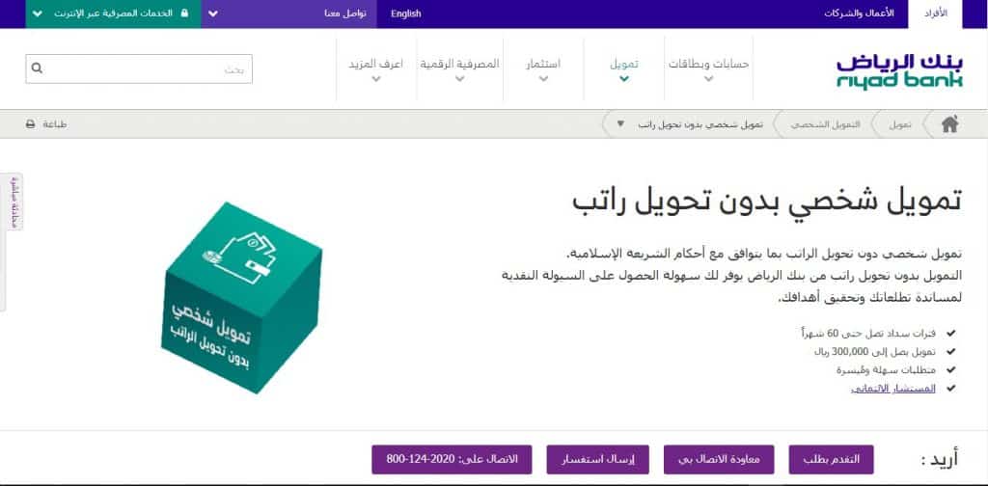
Task: Click the التقدم بطلب button
Action: (831, 460)
